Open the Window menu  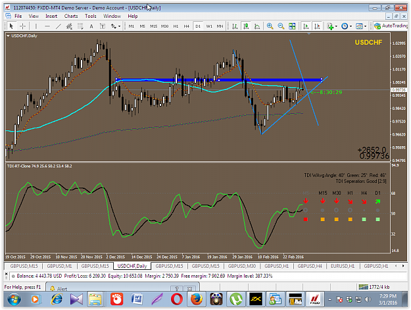[112, 16]
